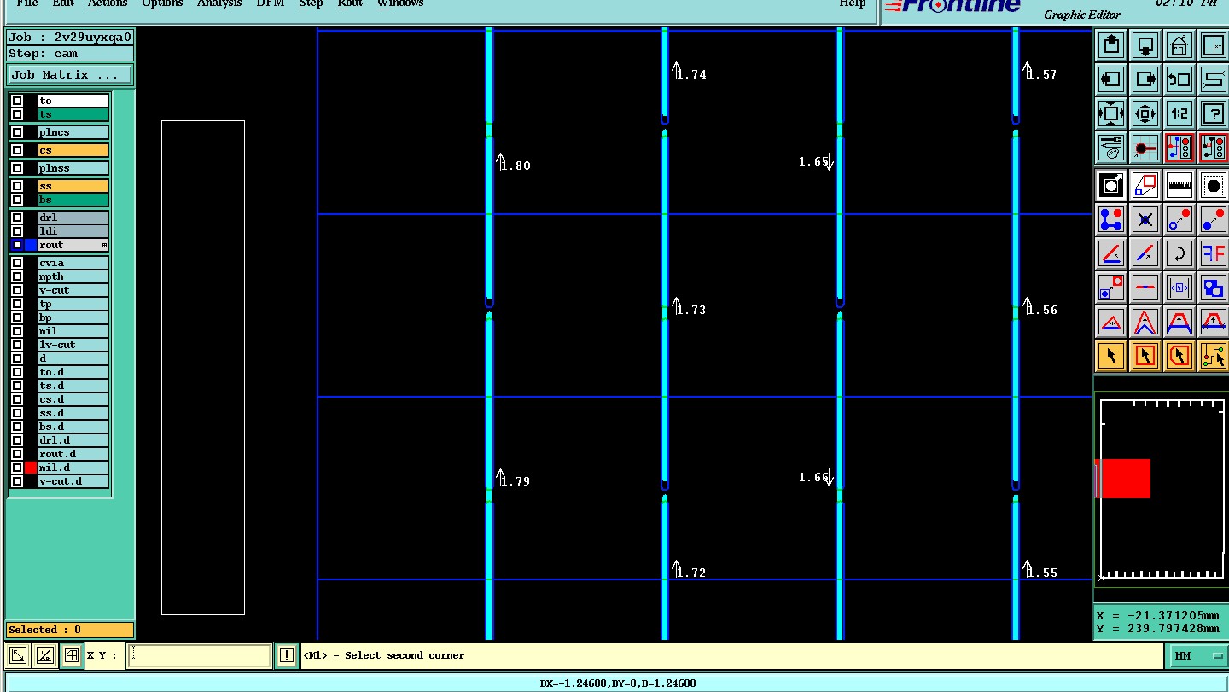The image size is (1229, 692).
Task: Click the zoom out expand-arrows icon
Action: tap(1110, 113)
